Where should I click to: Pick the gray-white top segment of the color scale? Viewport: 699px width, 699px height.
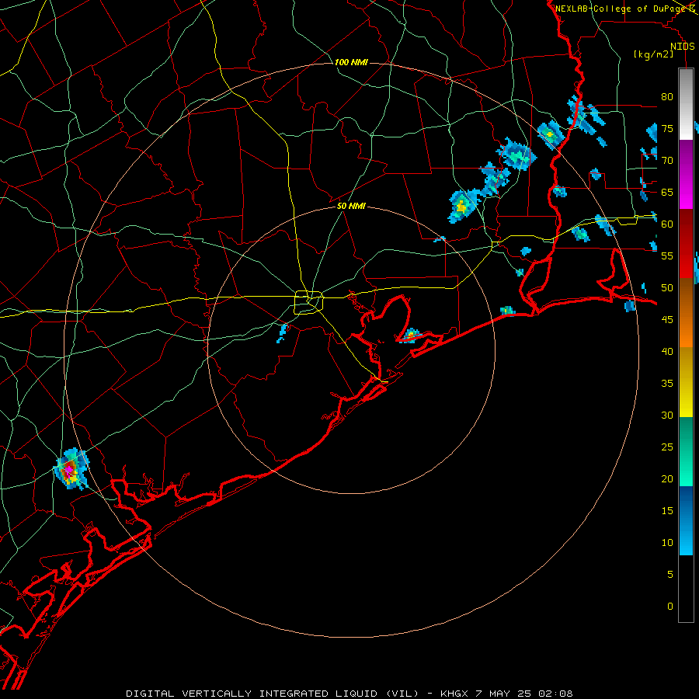pyautogui.click(x=686, y=104)
